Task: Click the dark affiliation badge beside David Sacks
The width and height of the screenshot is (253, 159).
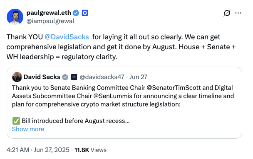Action: (x=74, y=77)
